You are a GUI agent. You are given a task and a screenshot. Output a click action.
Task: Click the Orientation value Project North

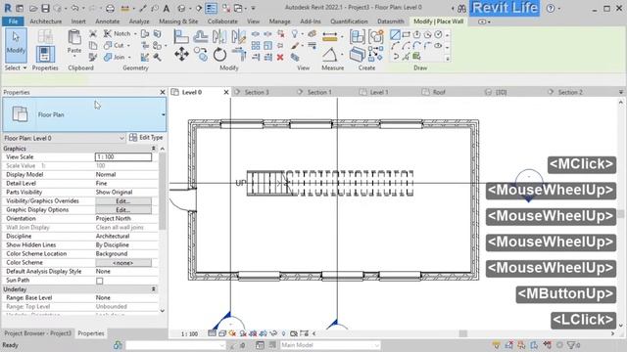[x=114, y=219]
